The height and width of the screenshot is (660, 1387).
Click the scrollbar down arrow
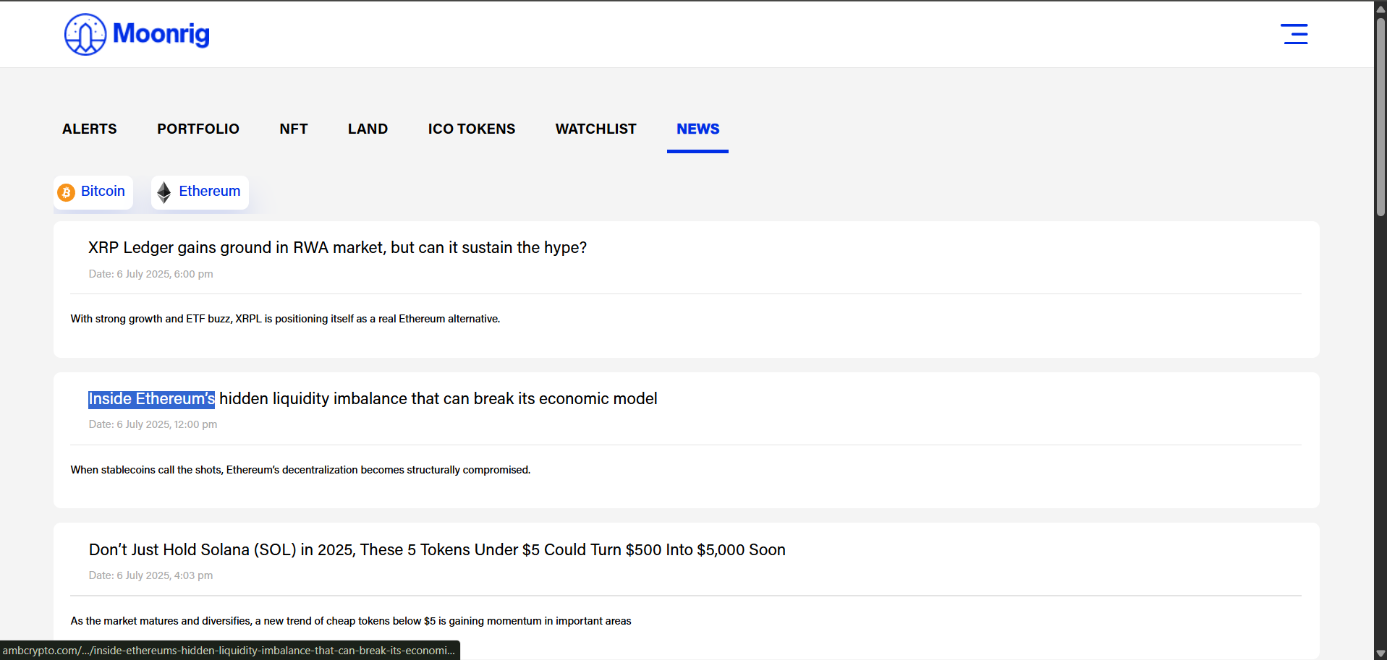1380,653
